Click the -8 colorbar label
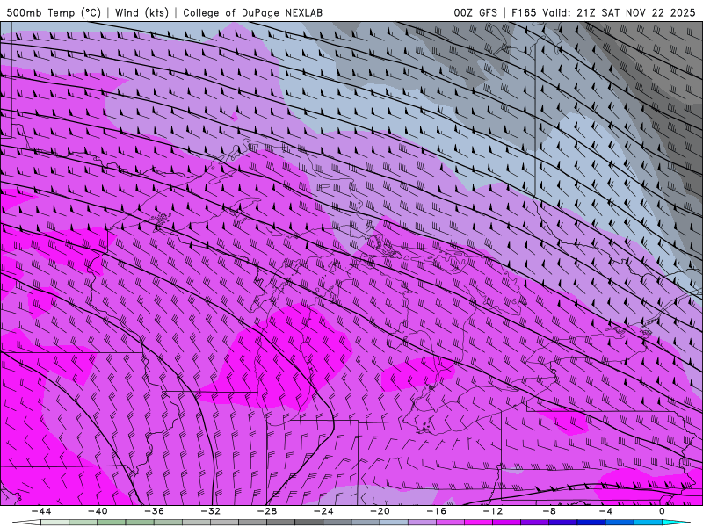Image resolution: width=703 pixels, height=527 pixels. click(549, 511)
